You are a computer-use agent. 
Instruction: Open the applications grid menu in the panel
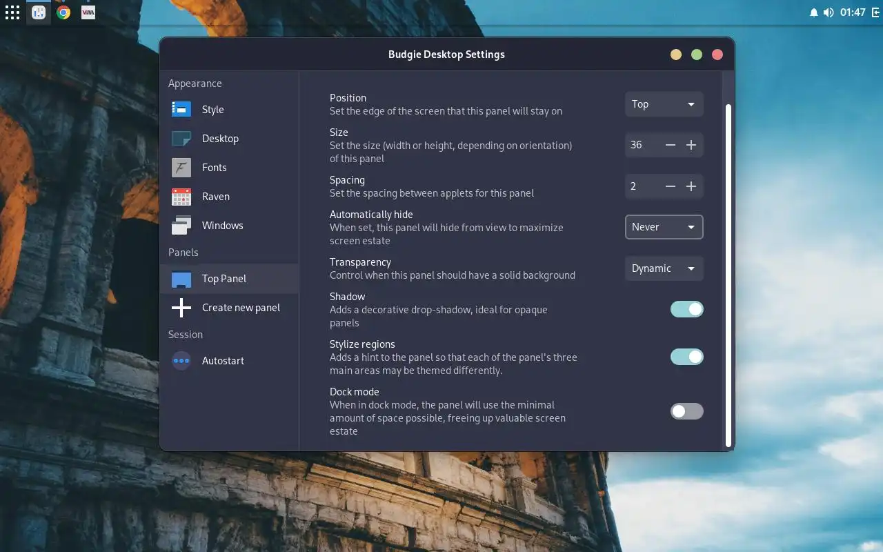(12, 12)
